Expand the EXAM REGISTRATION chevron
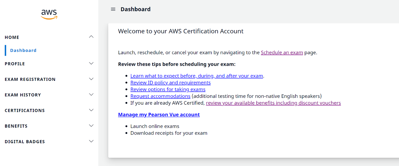Image resolution: width=399 pixels, height=166 pixels. click(91, 79)
